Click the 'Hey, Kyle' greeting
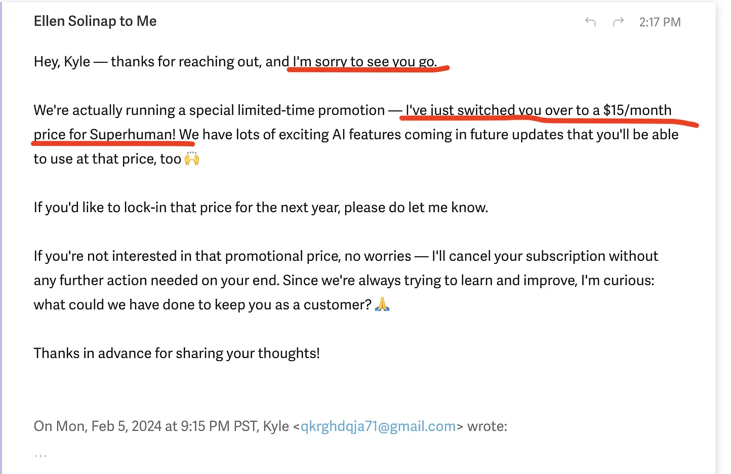Image resolution: width=731 pixels, height=474 pixels. (x=62, y=61)
